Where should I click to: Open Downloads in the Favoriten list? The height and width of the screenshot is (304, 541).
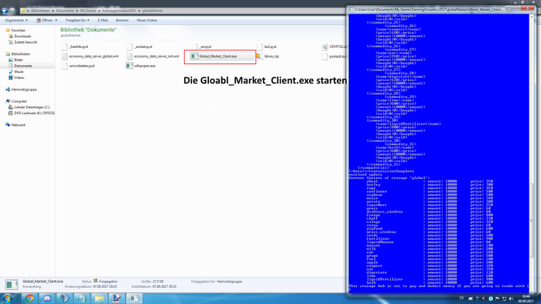pos(22,36)
